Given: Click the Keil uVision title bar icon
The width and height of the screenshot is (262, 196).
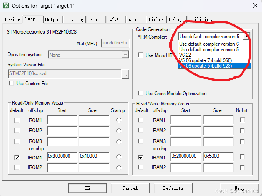Looking at the screenshot, I should tap(6, 5).
